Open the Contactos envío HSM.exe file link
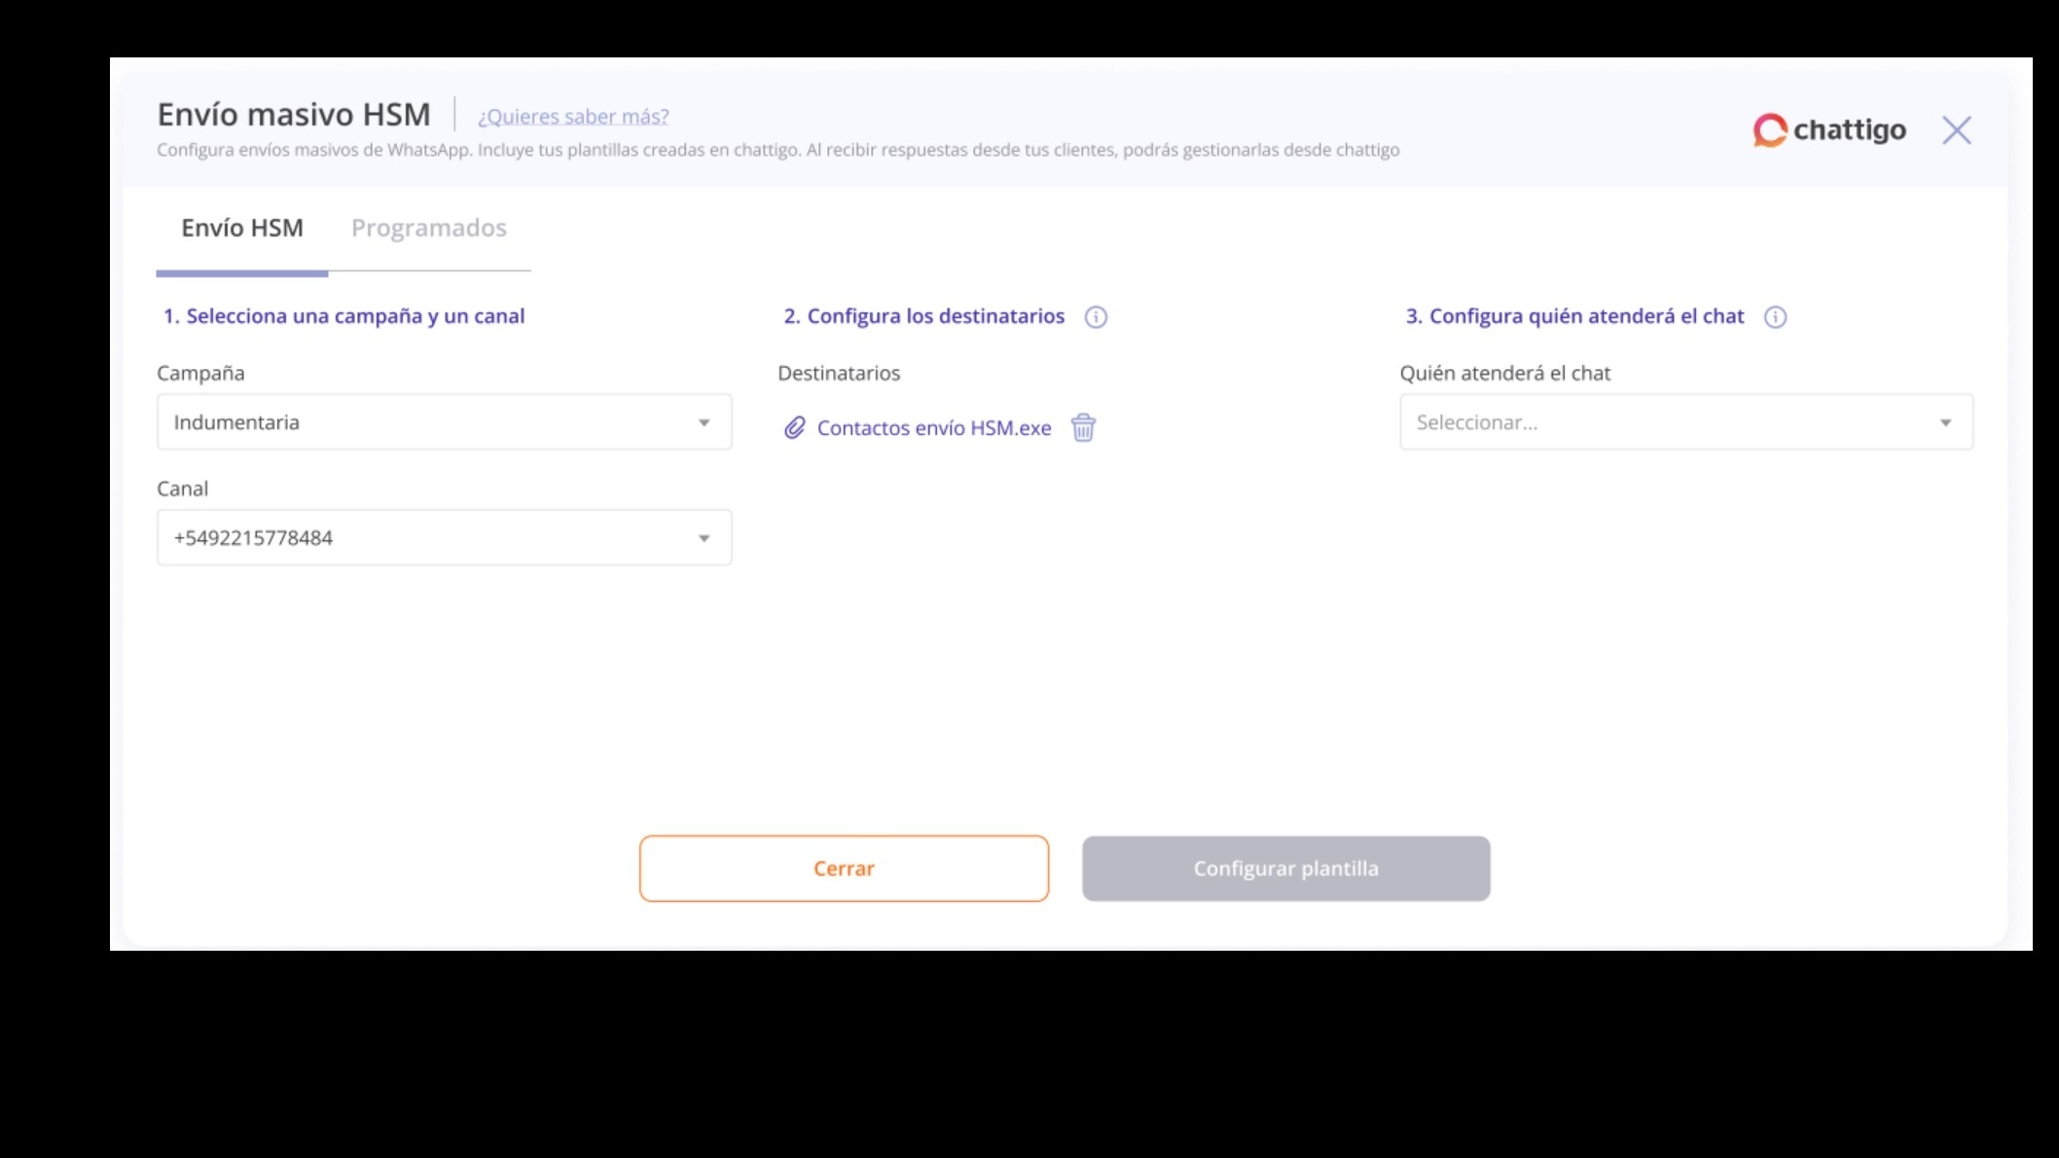The width and height of the screenshot is (2059, 1158). pyautogui.click(x=934, y=428)
